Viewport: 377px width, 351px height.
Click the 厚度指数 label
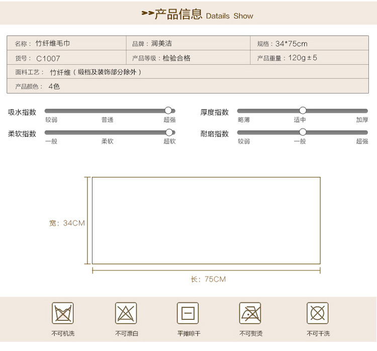(x=215, y=112)
